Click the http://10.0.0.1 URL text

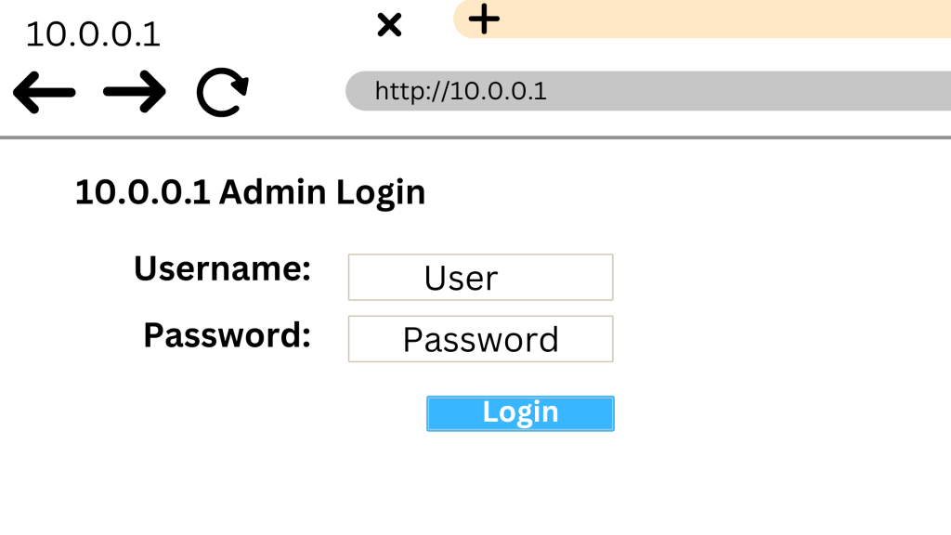461,91
